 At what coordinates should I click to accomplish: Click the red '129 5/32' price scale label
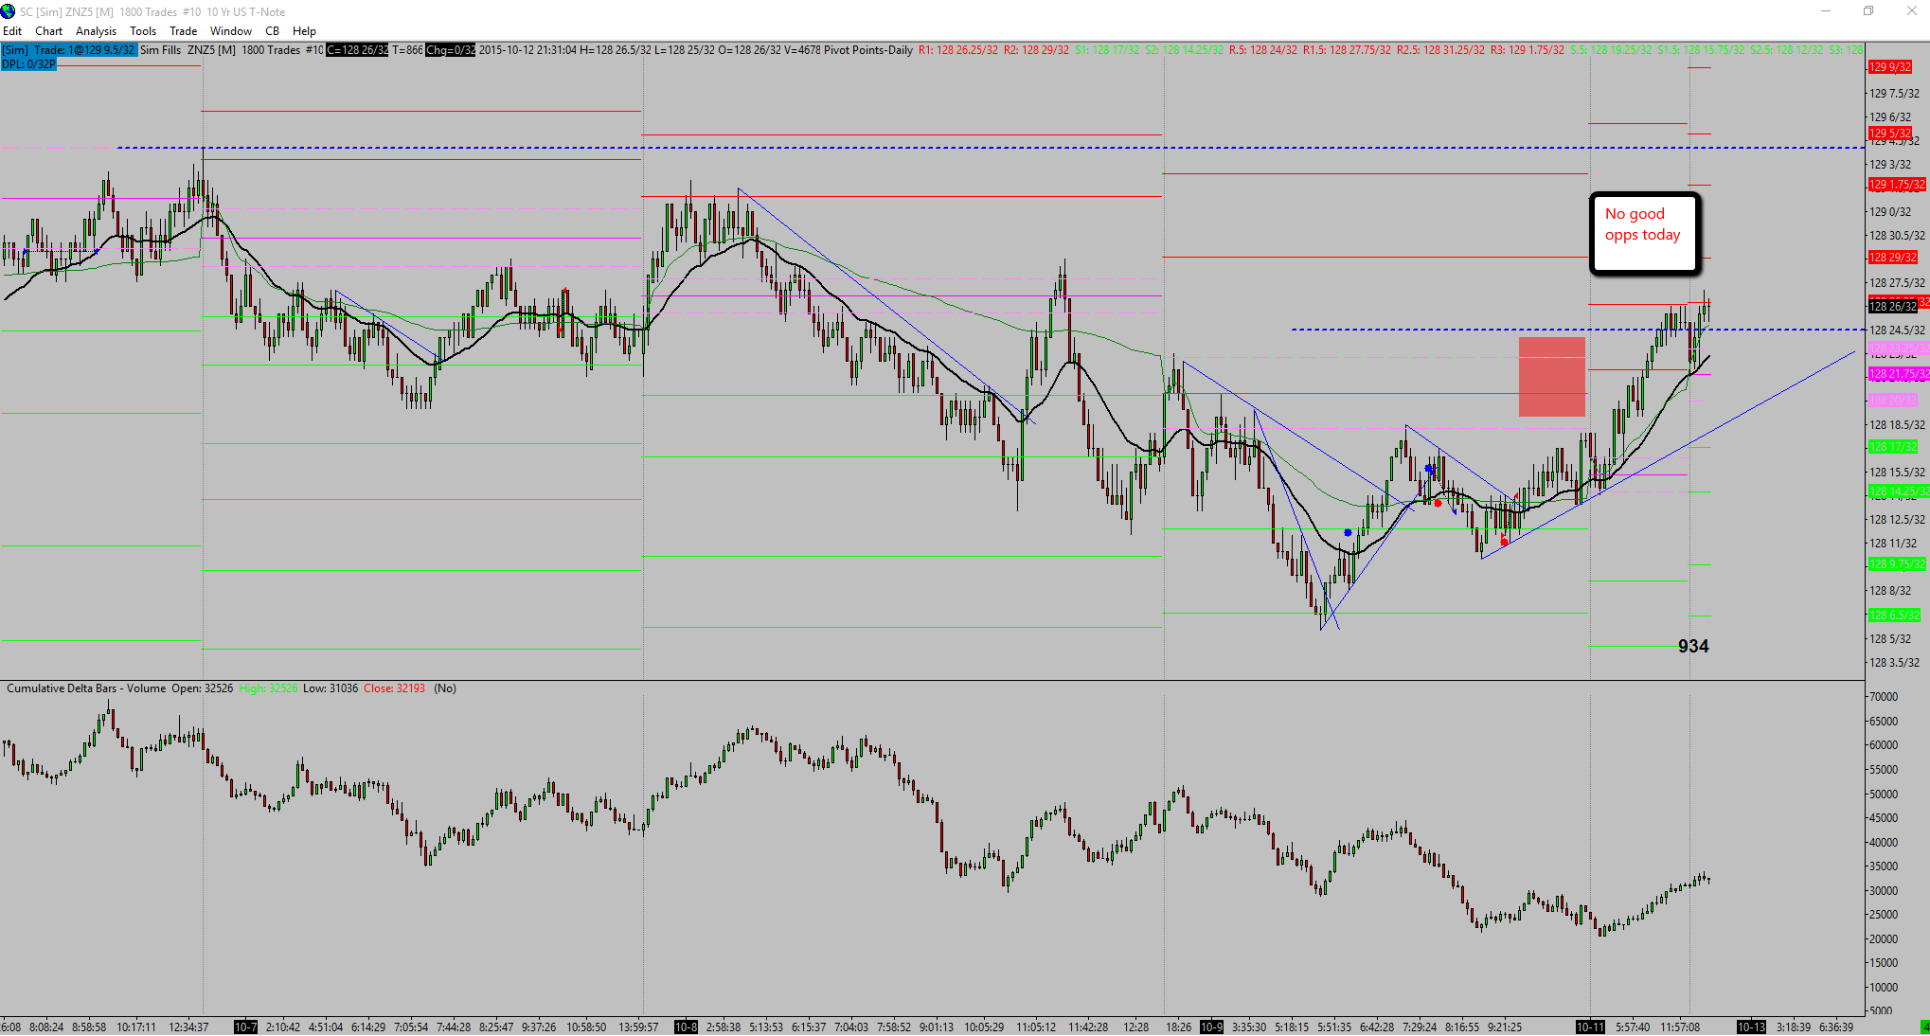pos(1890,134)
